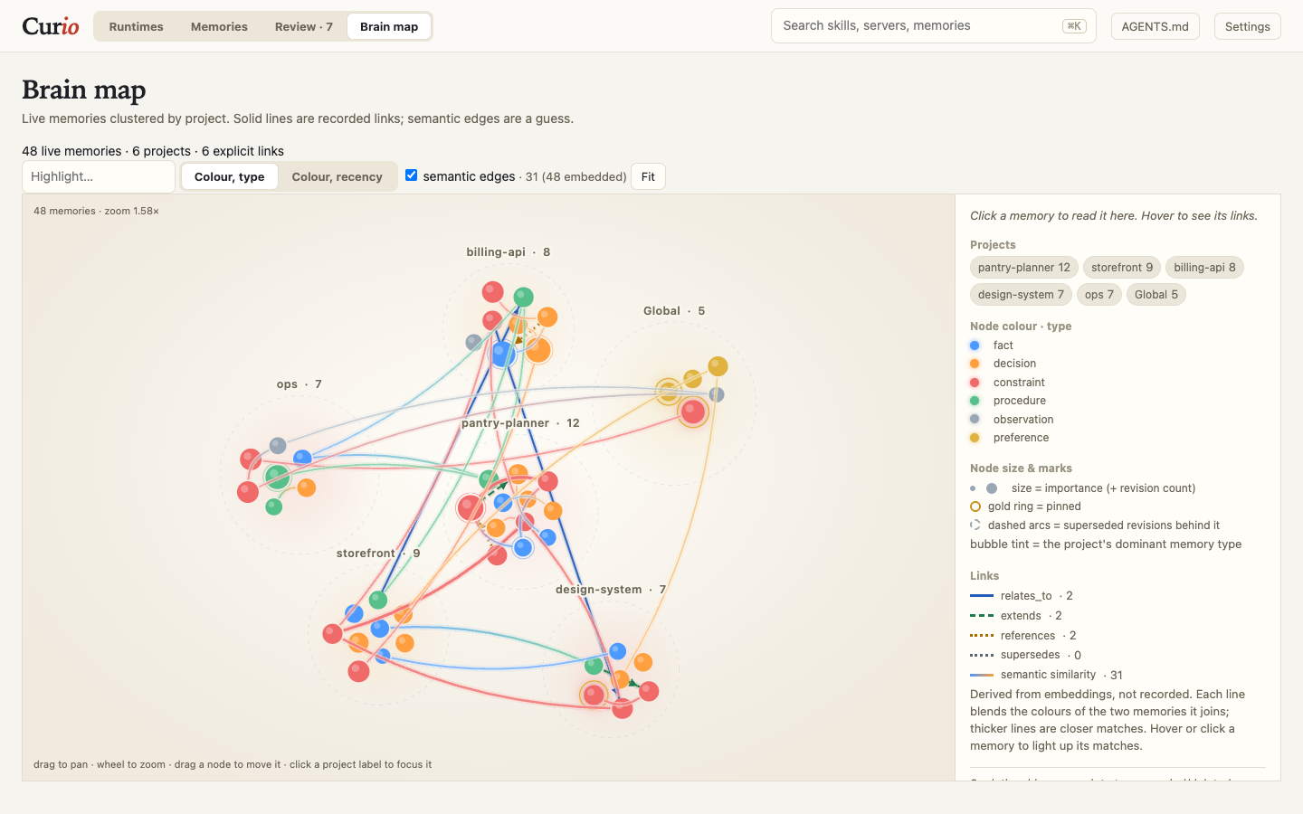
Task: Open Settings
Action: click(x=1248, y=26)
